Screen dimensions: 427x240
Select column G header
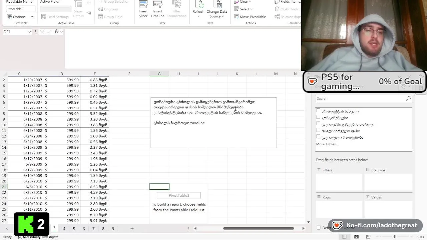[159, 74]
